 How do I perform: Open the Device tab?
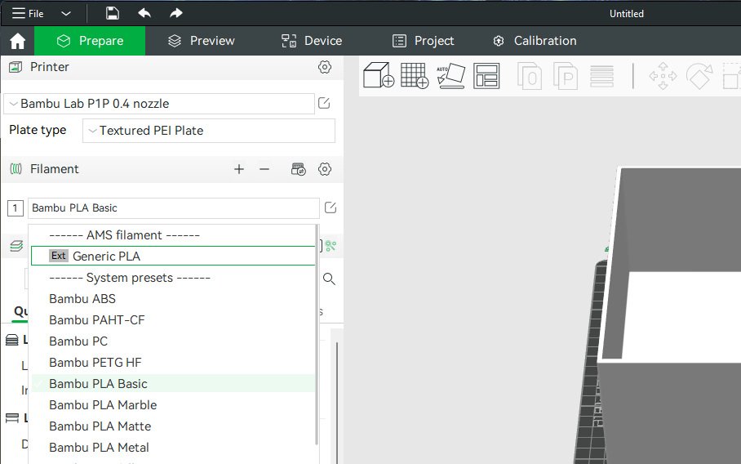point(312,41)
